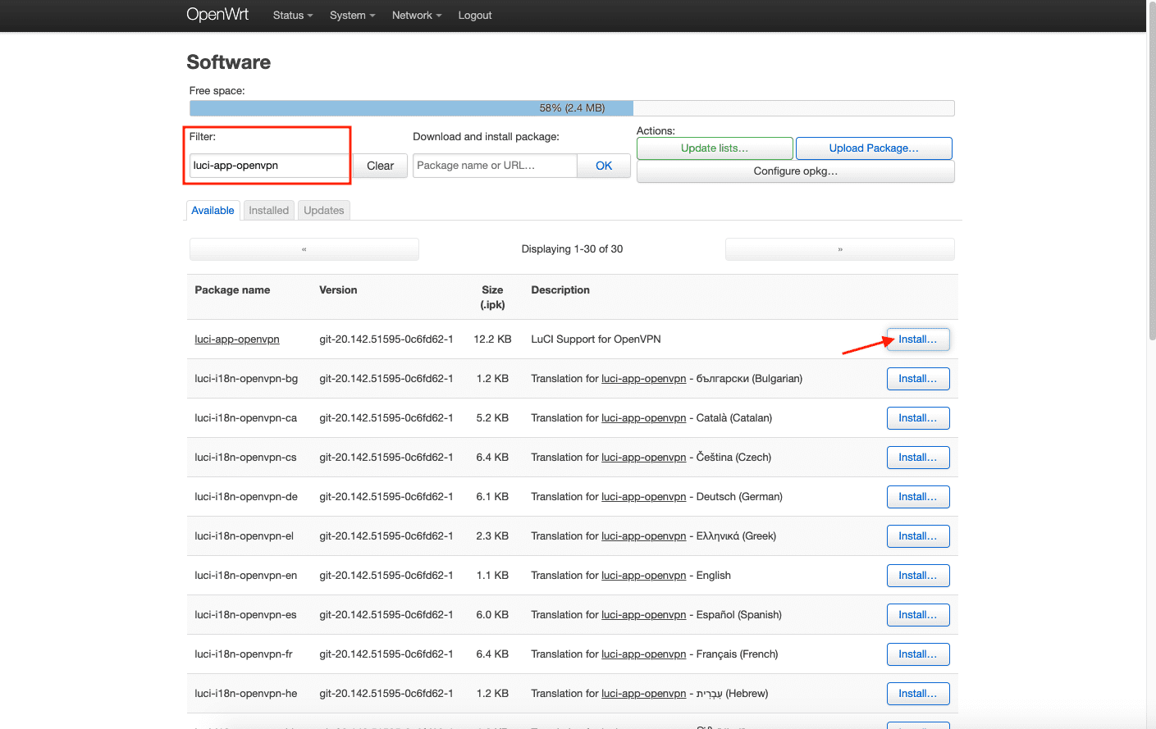
Task: Click the Logout link
Action: click(474, 16)
